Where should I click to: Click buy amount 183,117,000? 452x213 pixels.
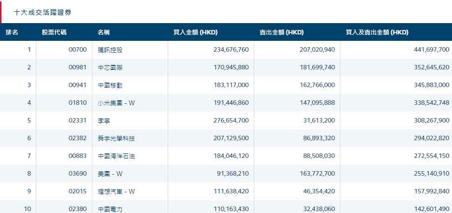tap(231, 85)
